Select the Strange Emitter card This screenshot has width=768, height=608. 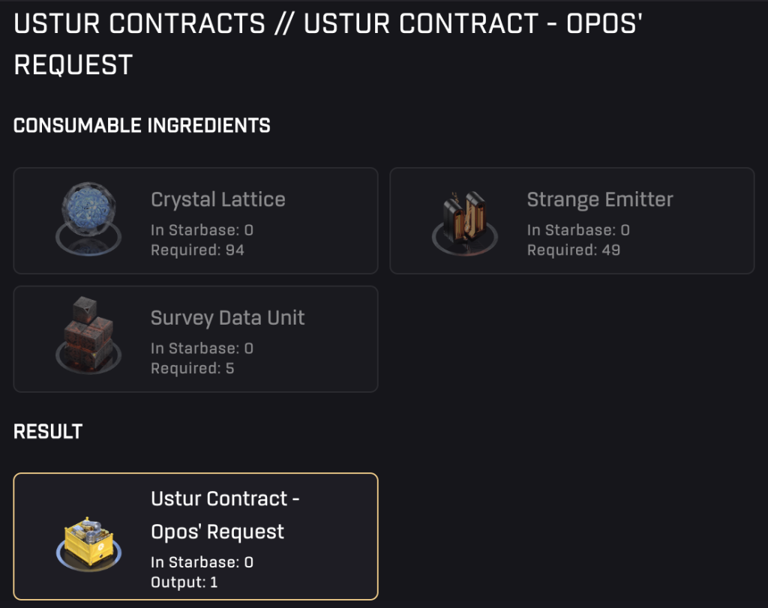[x=571, y=220]
